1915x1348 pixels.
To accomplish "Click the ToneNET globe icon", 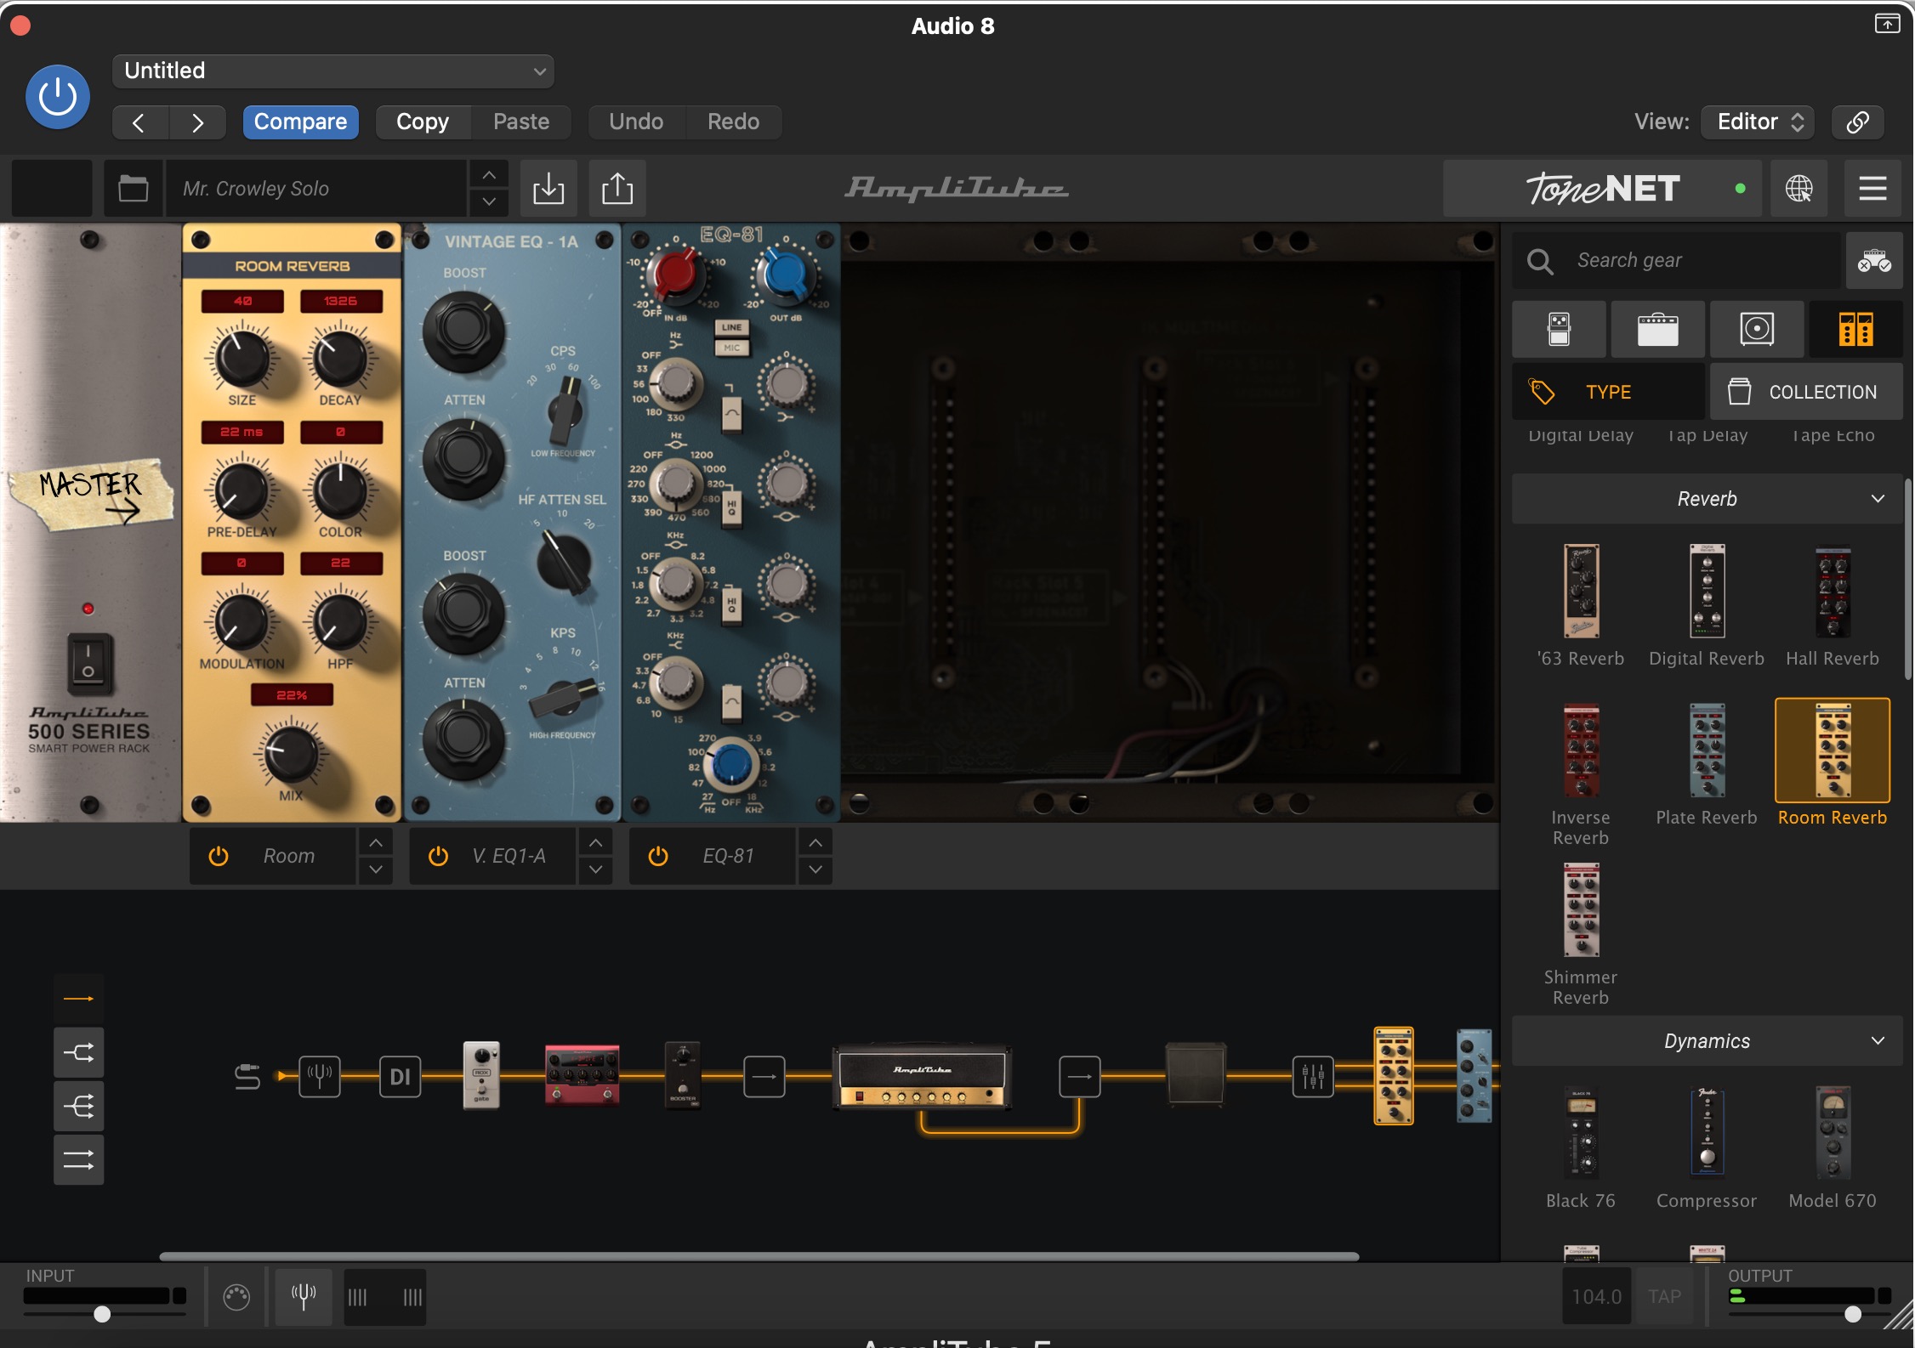I will (x=1799, y=189).
